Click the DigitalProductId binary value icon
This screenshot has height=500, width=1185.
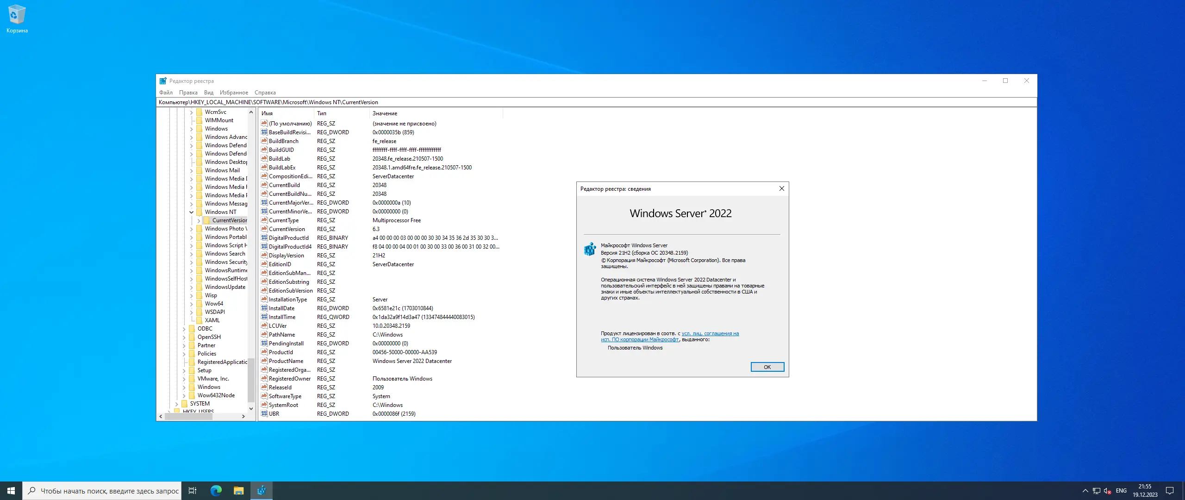pos(264,238)
